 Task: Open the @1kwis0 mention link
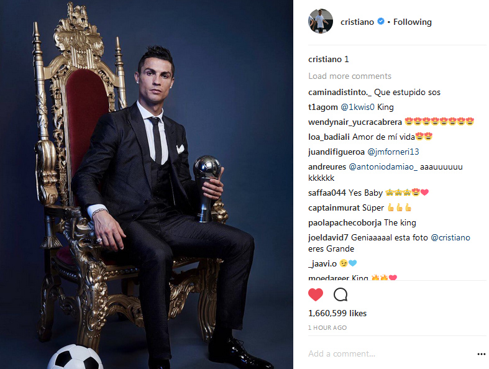357,107
